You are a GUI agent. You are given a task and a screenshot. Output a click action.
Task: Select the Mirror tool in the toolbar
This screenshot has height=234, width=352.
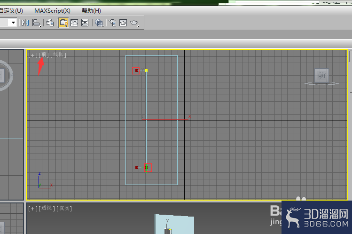click(25, 23)
